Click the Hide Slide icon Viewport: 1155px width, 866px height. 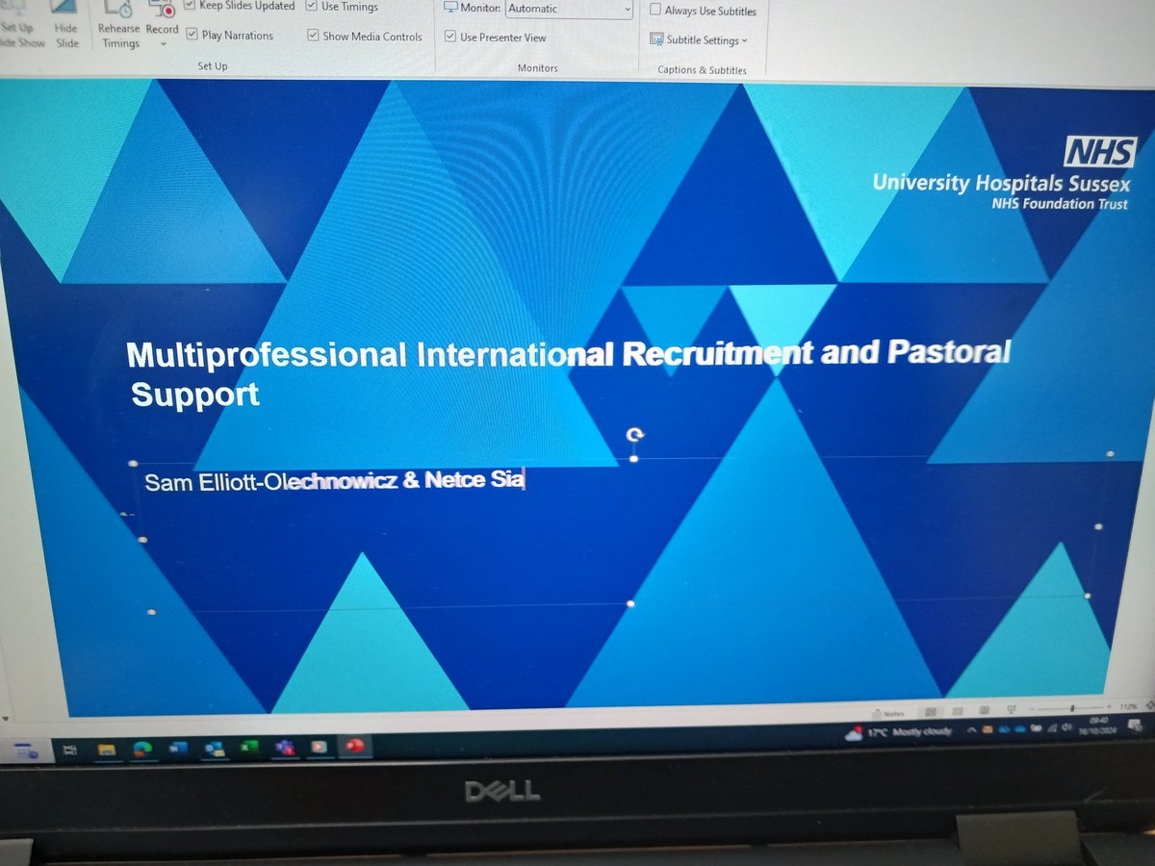point(66,8)
